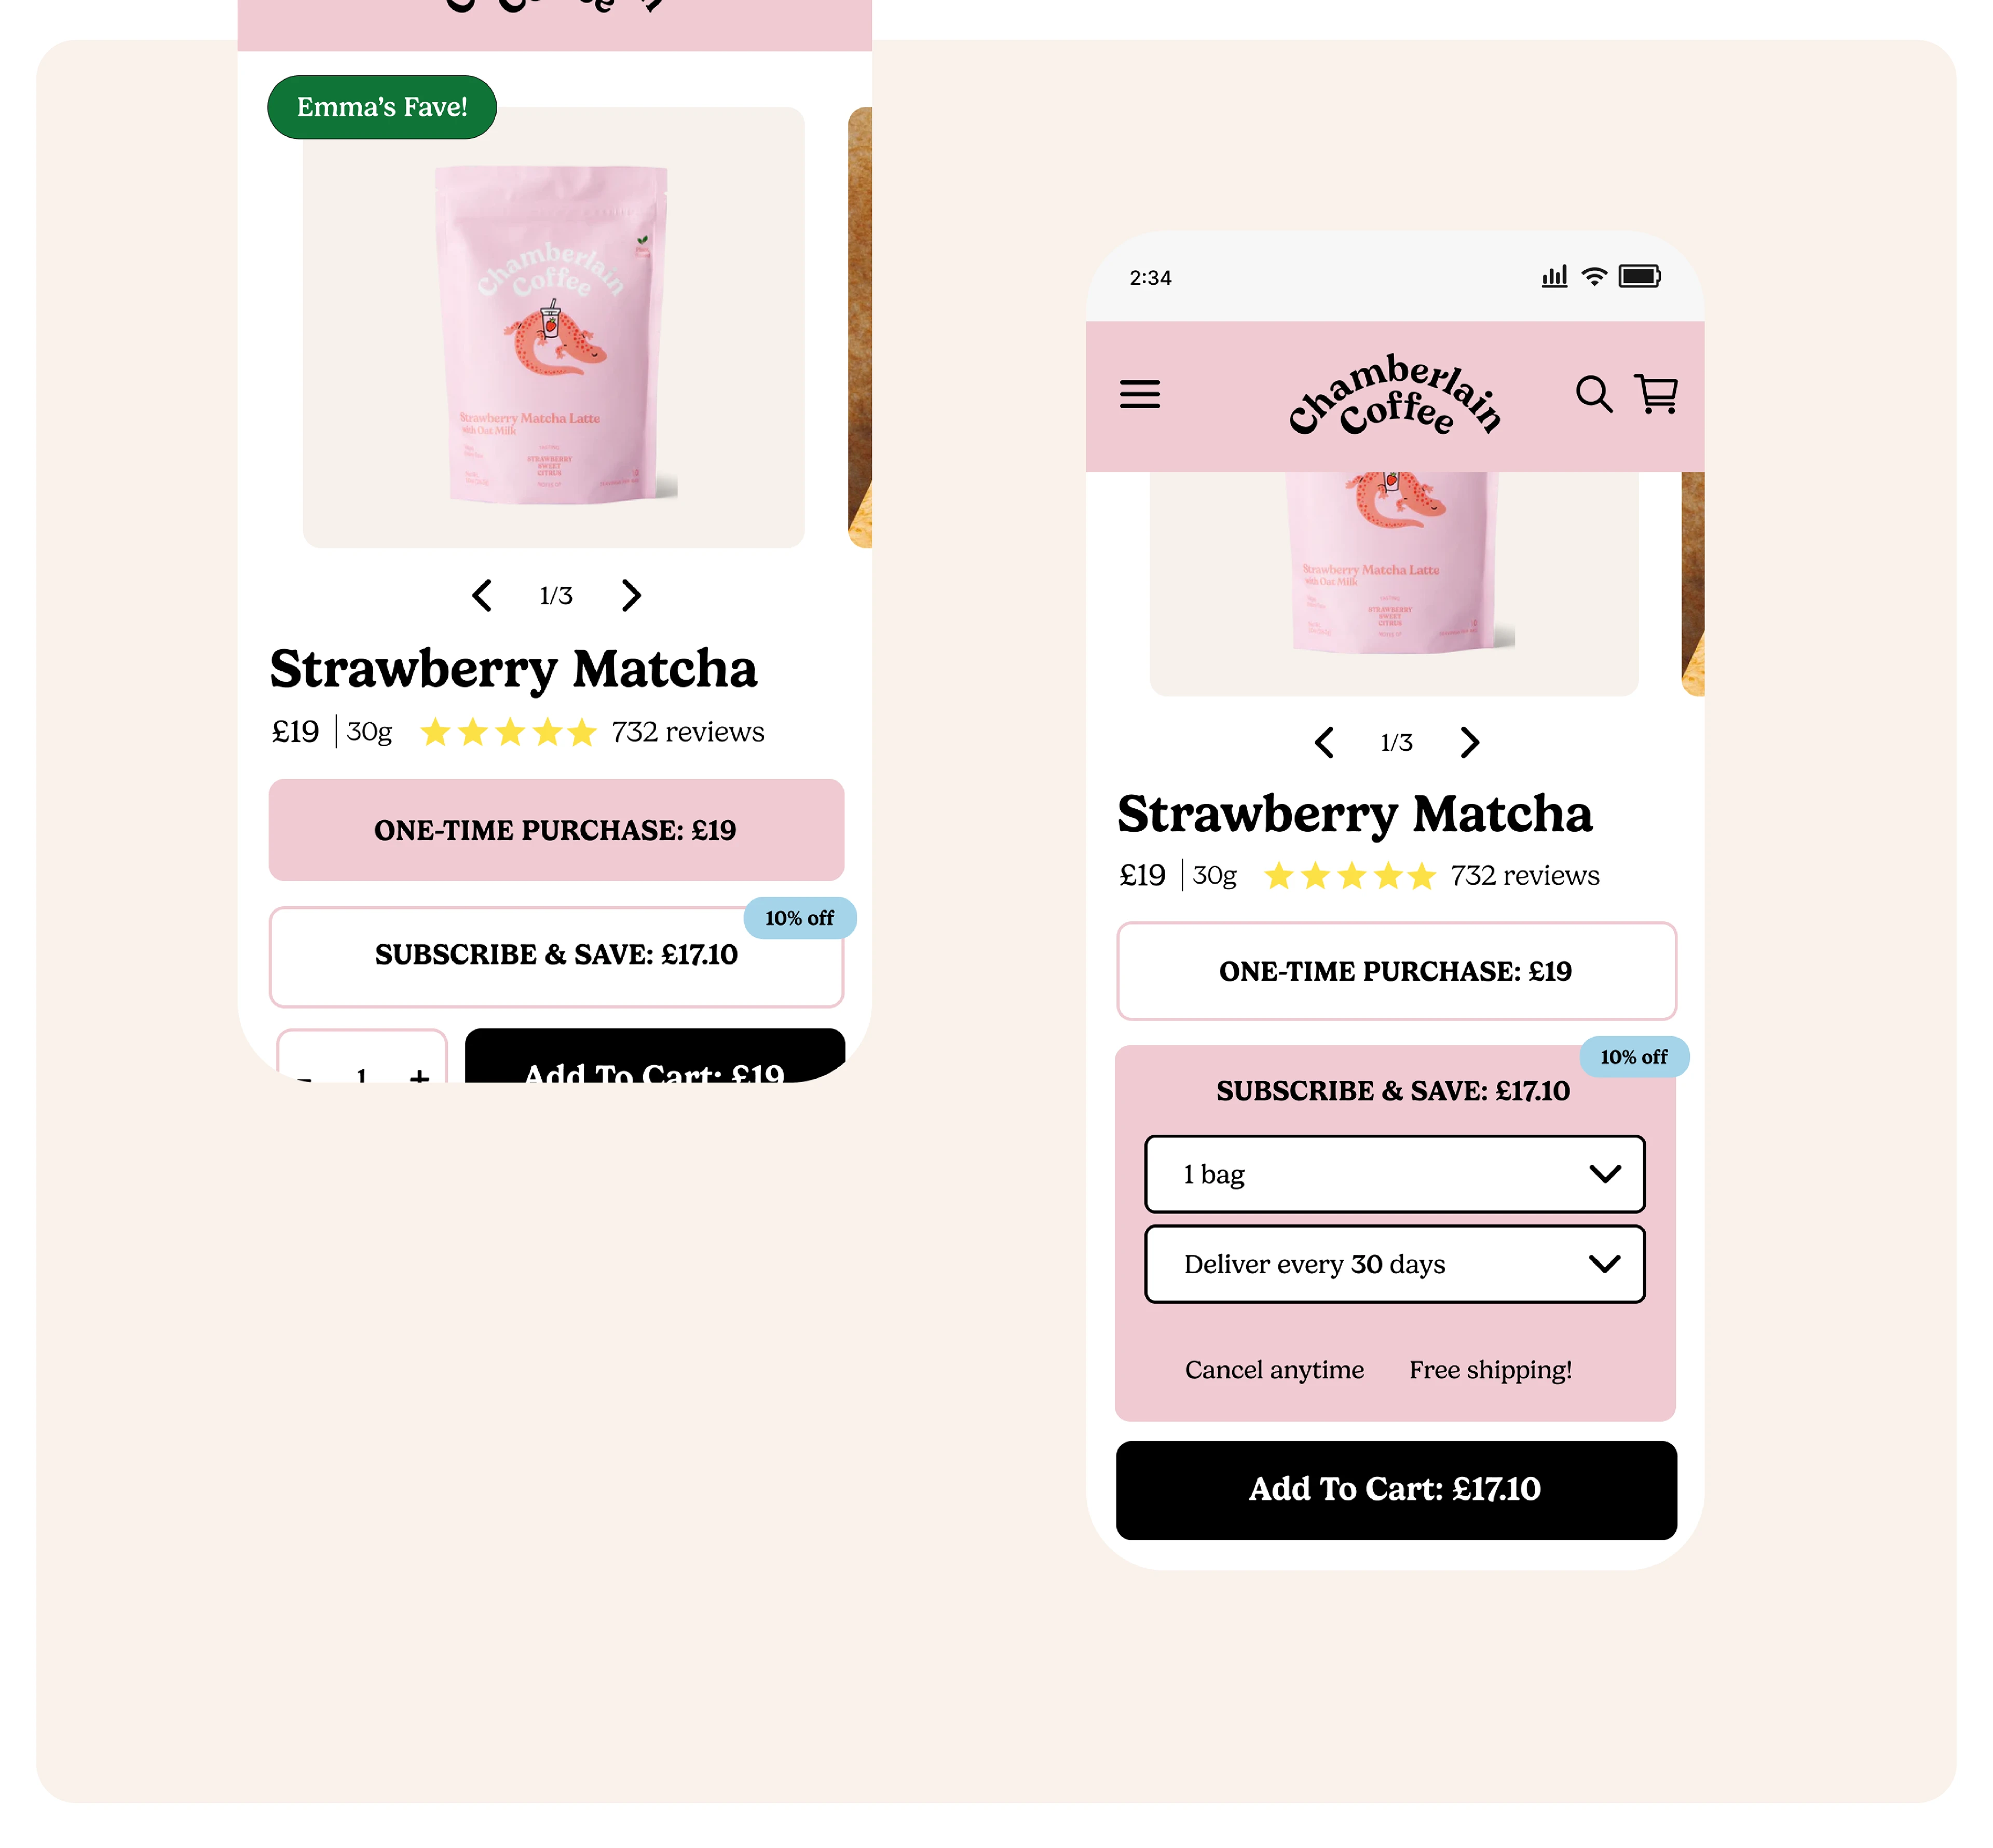Select One-Time Purchase option in left phone
Image resolution: width=1993 pixels, height=1848 pixels.
[x=556, y=830]
